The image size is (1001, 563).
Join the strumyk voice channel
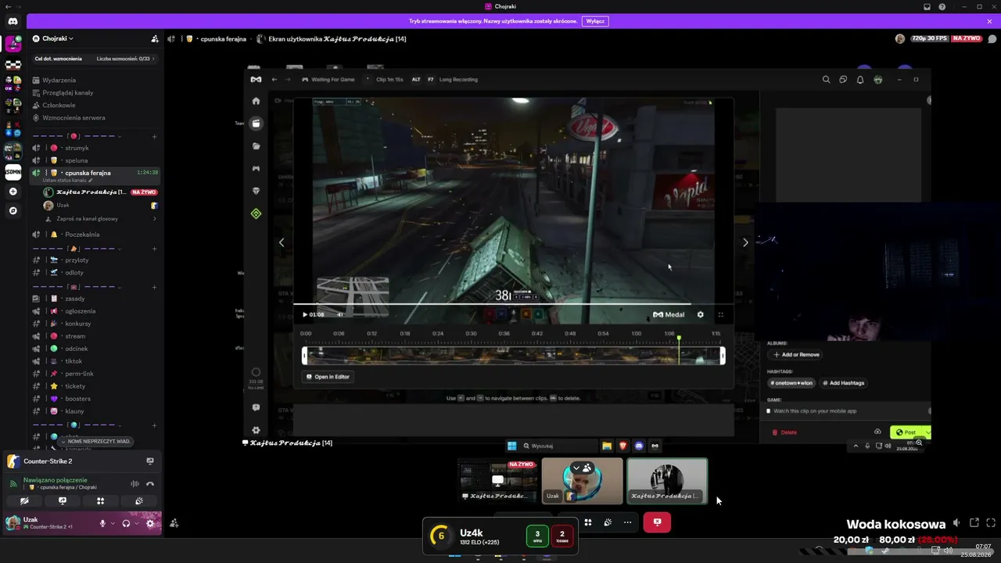point(95,148)
